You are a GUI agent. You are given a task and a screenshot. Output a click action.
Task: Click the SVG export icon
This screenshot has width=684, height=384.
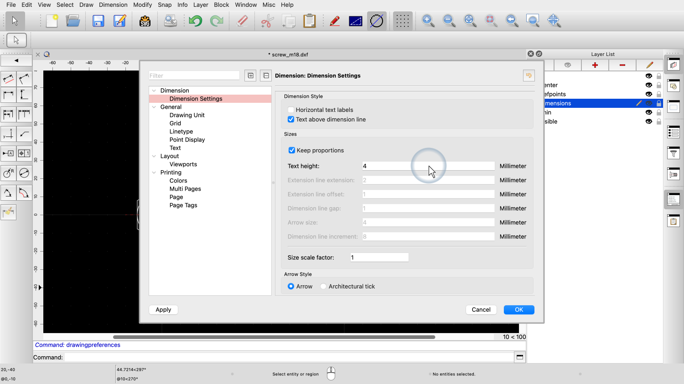pos(145,21)
